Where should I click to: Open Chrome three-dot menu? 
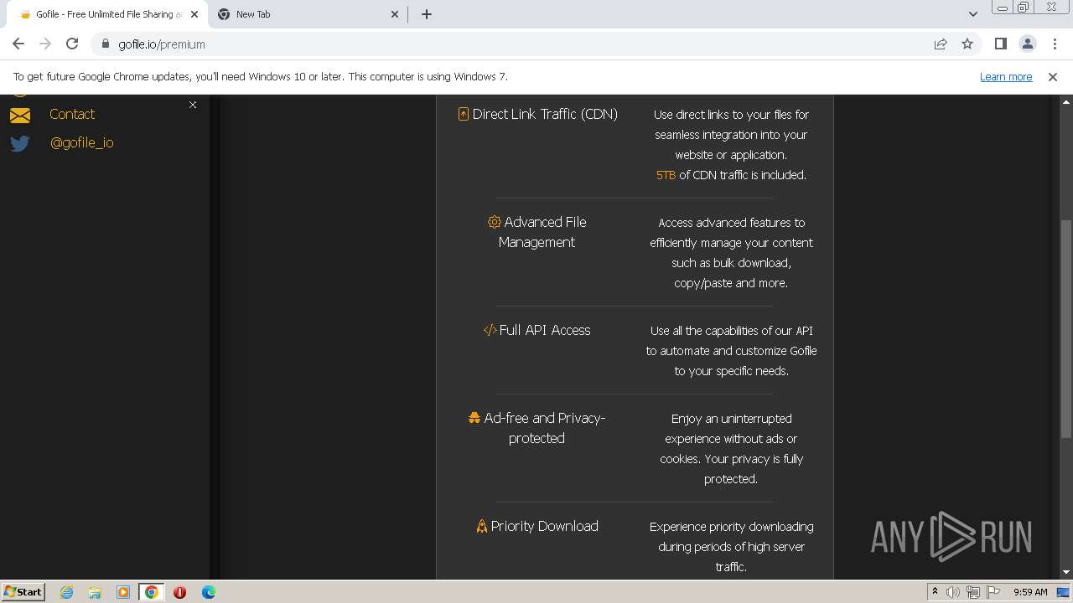tap(1055, 44)
